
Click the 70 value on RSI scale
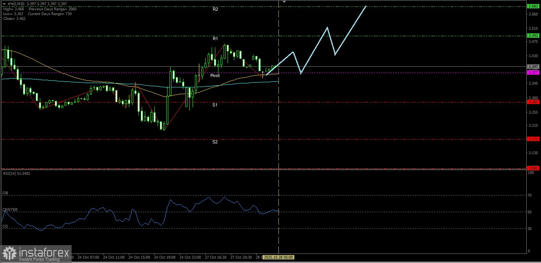tap(530, 195)
